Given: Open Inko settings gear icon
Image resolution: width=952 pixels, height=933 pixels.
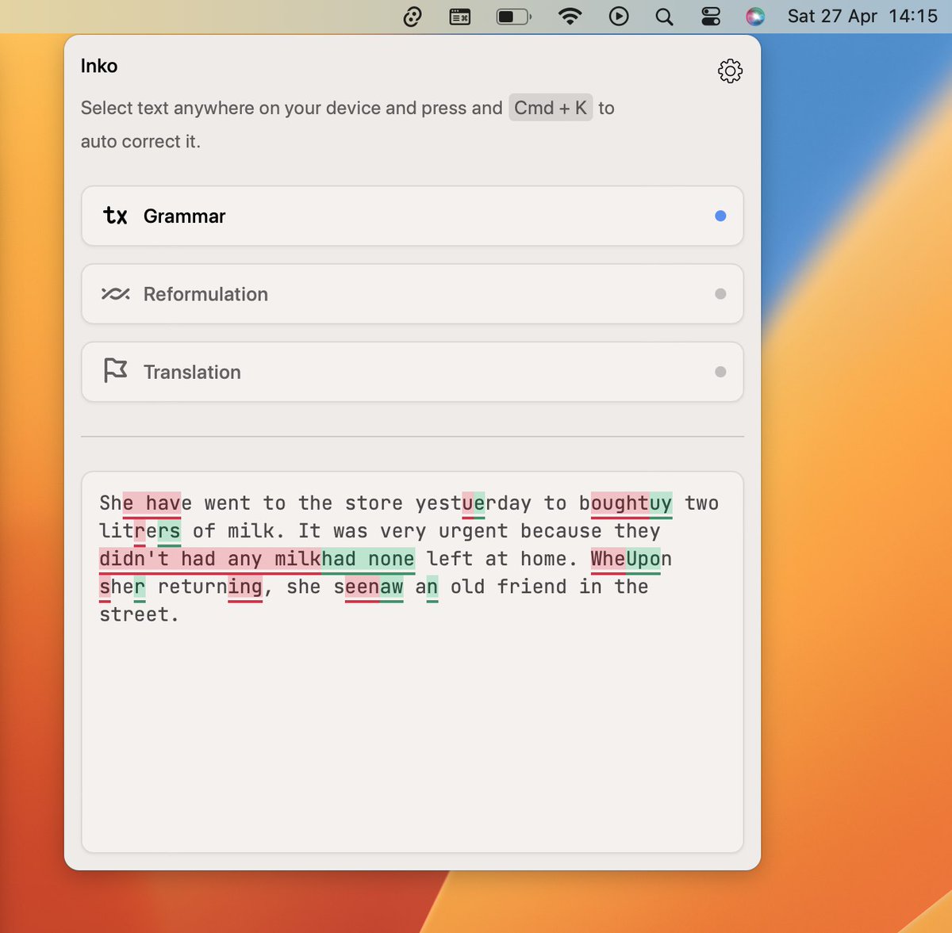Looking at the screenshot, I should 730,71.
